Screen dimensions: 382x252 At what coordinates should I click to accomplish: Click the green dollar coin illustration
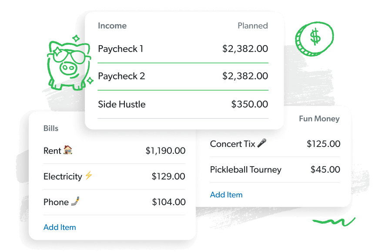tap(314, 38)
